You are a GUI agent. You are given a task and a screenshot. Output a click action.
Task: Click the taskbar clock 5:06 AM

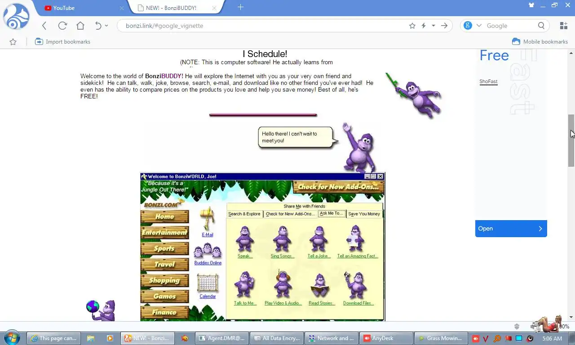[x=552, y=338]
